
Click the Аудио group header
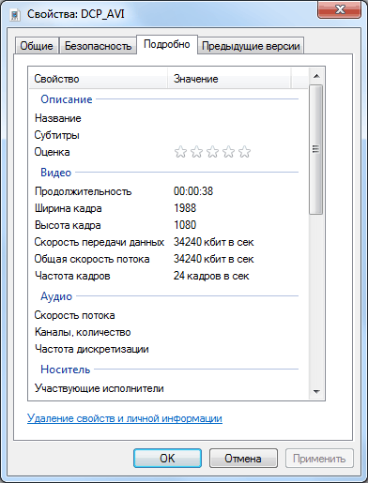56,296
